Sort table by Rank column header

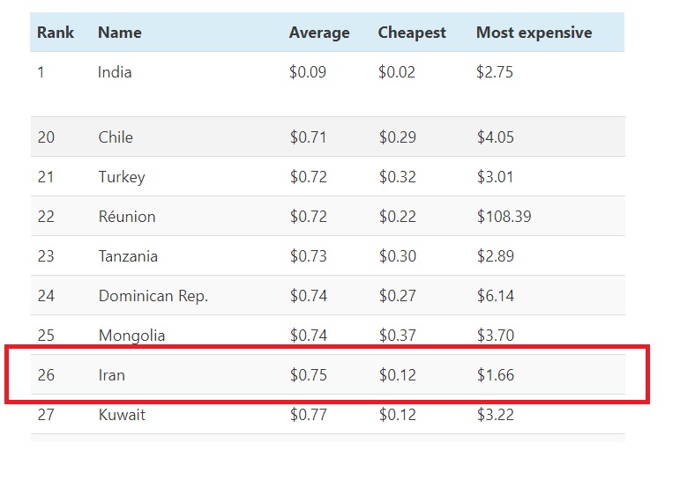point(55,33)
